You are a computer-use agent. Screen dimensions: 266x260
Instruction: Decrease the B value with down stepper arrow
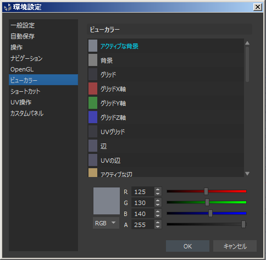pyautogui.click(x=158, y=216)
